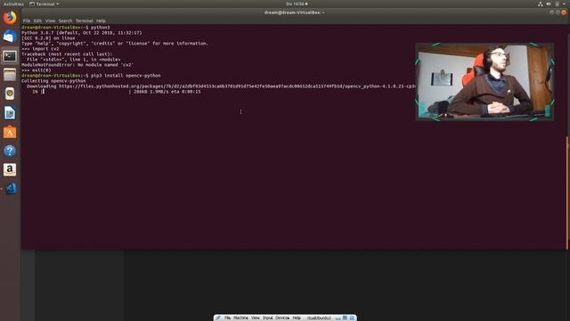Click the pip download progress bar

[85, 92]
